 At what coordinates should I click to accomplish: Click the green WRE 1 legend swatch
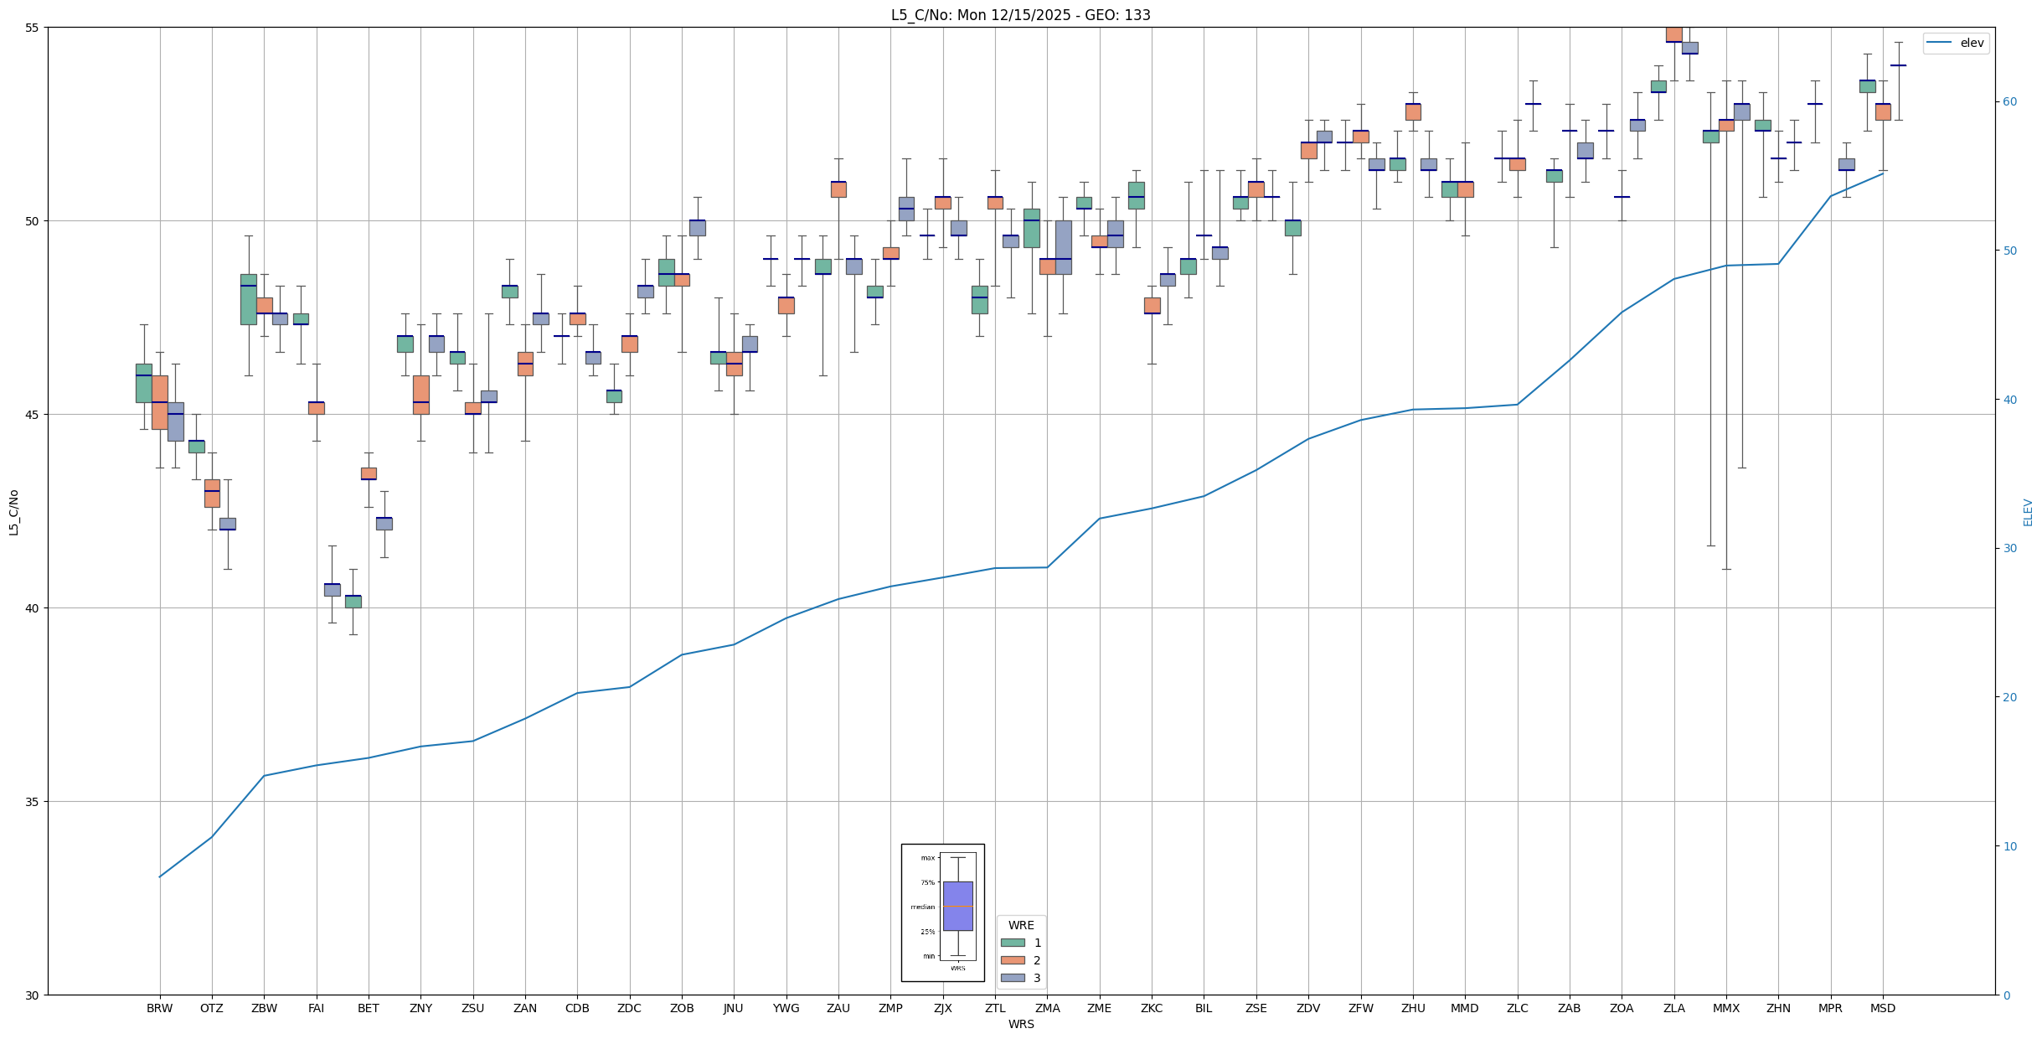point(1012,943)
